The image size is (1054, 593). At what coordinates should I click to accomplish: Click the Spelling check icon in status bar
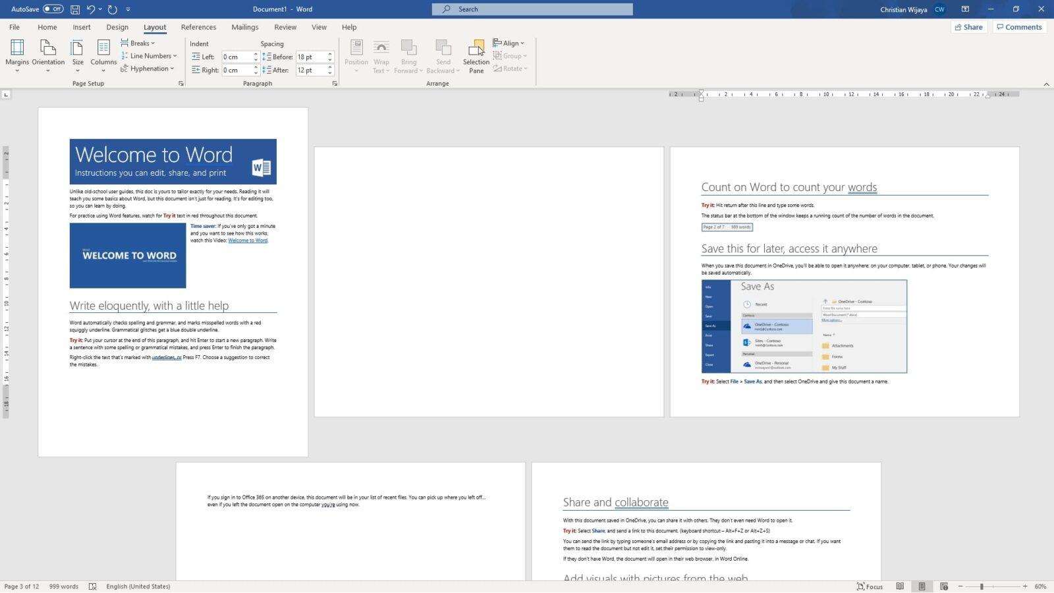pyautogui.click(x=92, y=586)
